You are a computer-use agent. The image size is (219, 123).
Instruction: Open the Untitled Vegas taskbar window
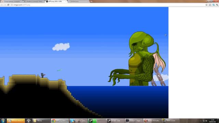pyautogui.click(x=133, y=121)
